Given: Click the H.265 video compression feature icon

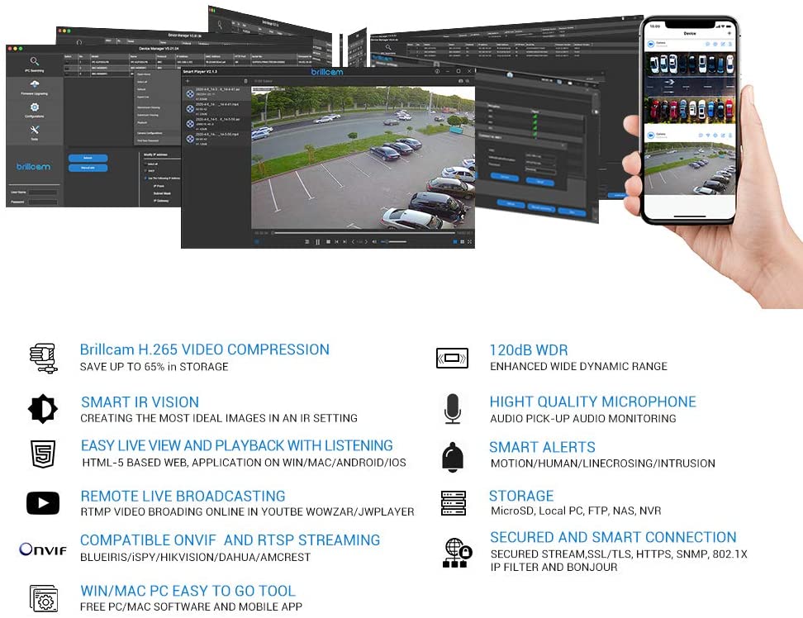Looking at the screenshot, I should [43, 358].
